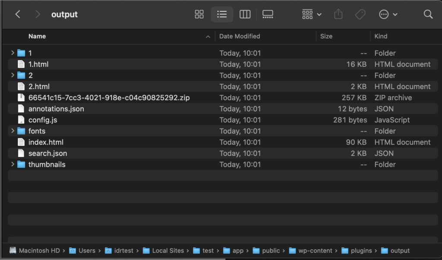442x260 pixels.
Task: Expand the thumbnails folder
Action: [x=13, y=164]
